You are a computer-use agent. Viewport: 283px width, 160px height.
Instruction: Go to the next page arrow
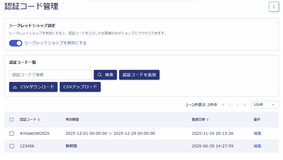pos(237,105)
